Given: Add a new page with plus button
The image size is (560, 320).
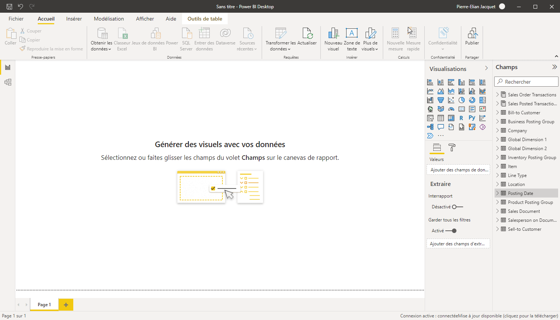Looking at the screenshot, I should pyautogui.click(x=66, y=305).
